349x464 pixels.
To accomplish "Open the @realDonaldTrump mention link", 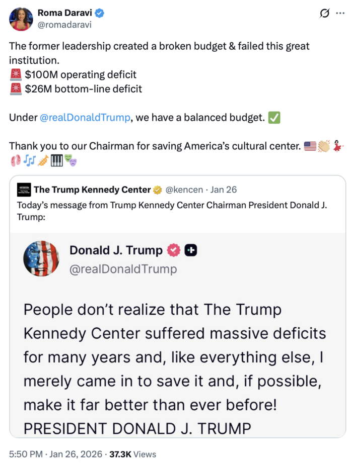I will (81, 117).
